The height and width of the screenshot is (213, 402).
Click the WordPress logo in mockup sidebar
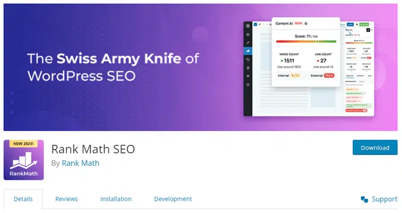pos(248,26)
